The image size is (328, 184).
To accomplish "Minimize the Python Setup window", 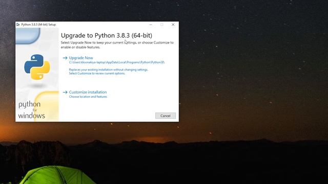I will pos(151,25).
